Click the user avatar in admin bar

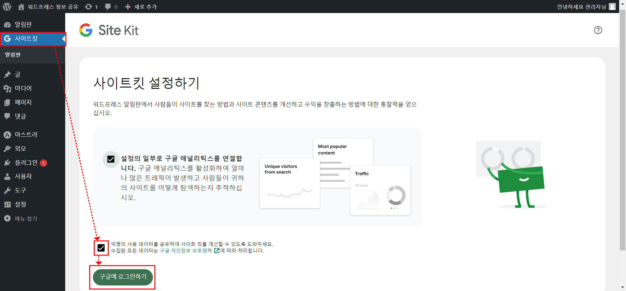[612, 7]
